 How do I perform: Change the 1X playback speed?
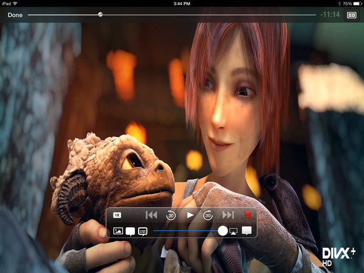point(117,215)
